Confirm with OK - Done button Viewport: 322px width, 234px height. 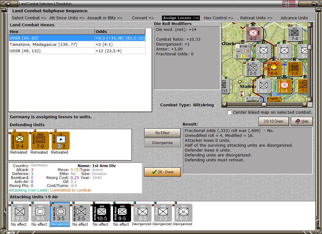pos(163,172)
